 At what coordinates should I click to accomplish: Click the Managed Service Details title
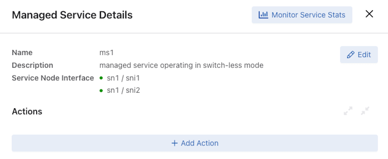coord(72,15)
